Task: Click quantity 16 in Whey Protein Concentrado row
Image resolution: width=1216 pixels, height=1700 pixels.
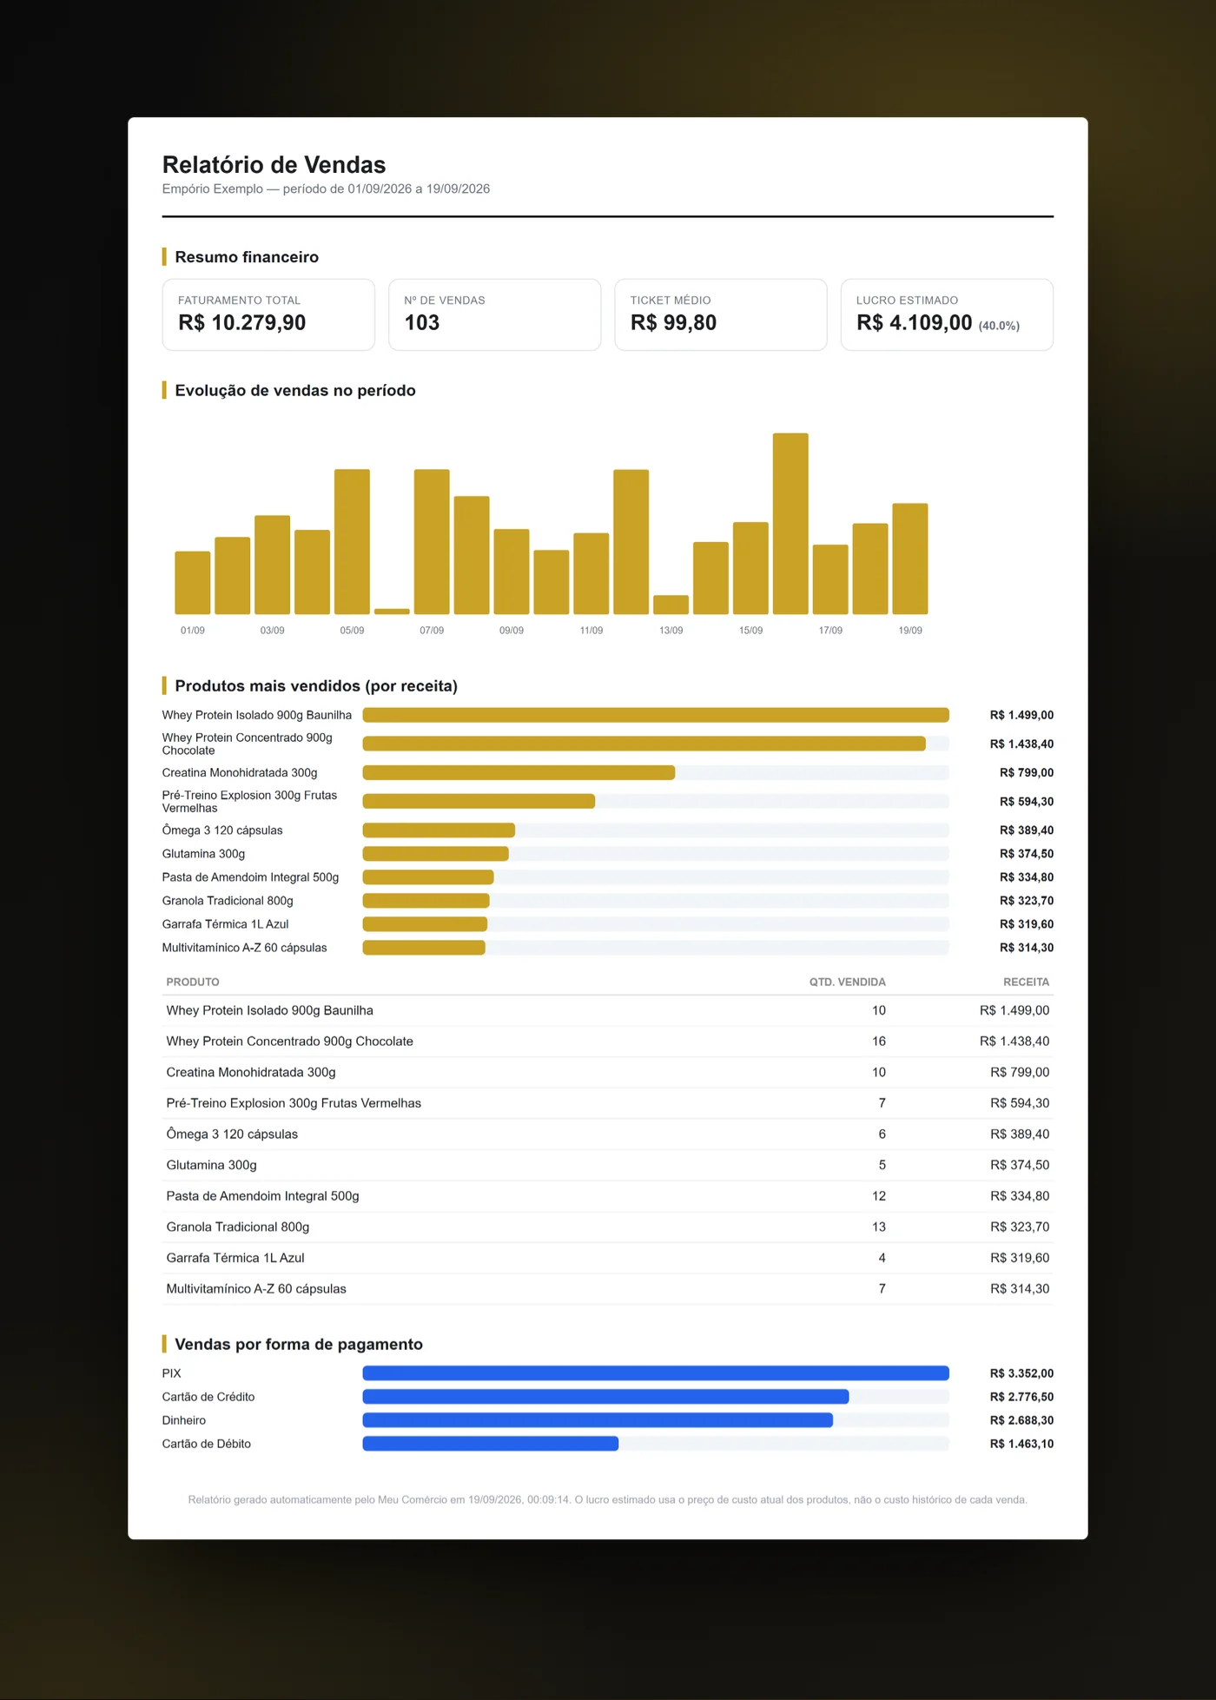Action: [x=879, y=1042]
